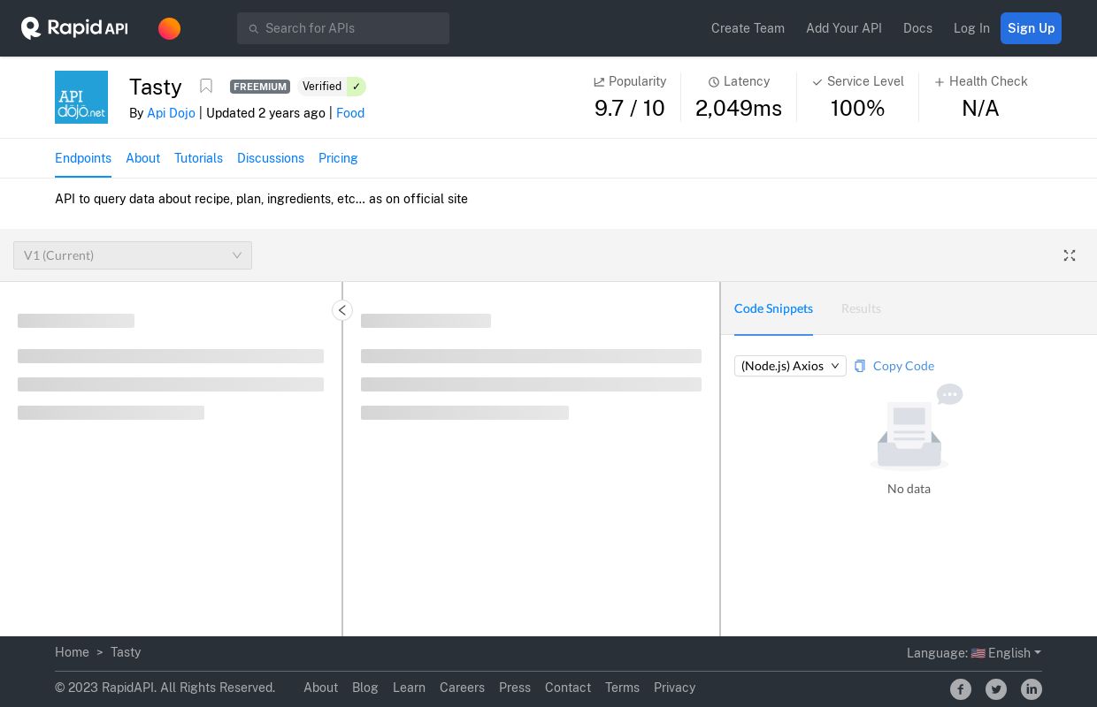This screenshot has height=707, width=1097.
Task: Click the Tasty API title
Action: pyautogui.click(x=156, y=87)
